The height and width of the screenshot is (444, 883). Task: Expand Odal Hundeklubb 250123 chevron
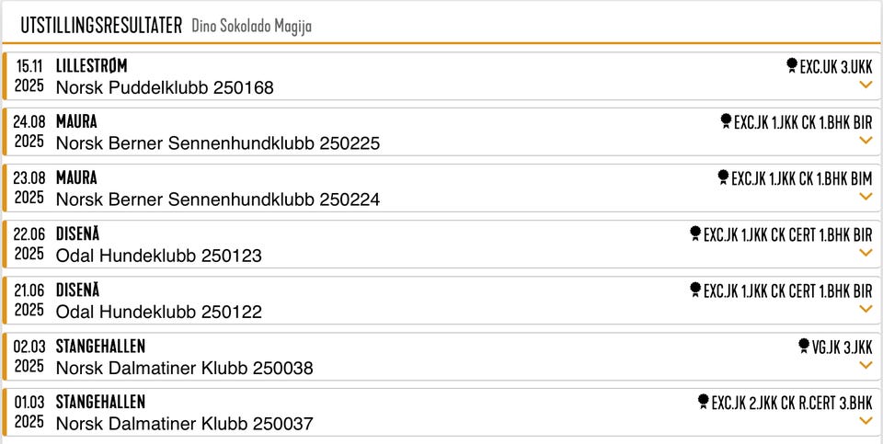coord(866,253)
